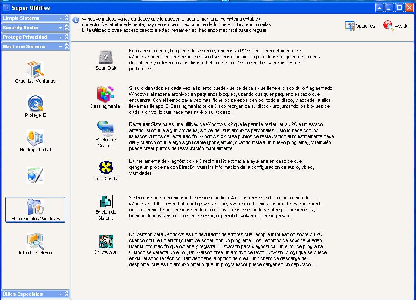The height and width of the screenshot is (300, 416).
Task: Click the unlabeled globe-and-pen sidebar icon
Action: click(x=35, y=175)
